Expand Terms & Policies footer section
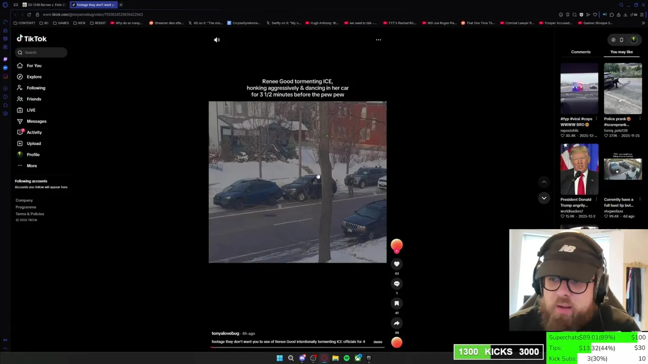The width and height of the screenshot is (648, 364). (29, 214)
